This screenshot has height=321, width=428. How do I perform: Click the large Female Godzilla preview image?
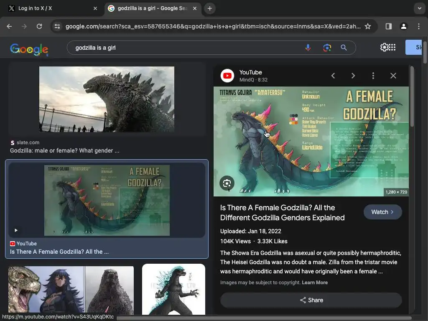[311, 141]
